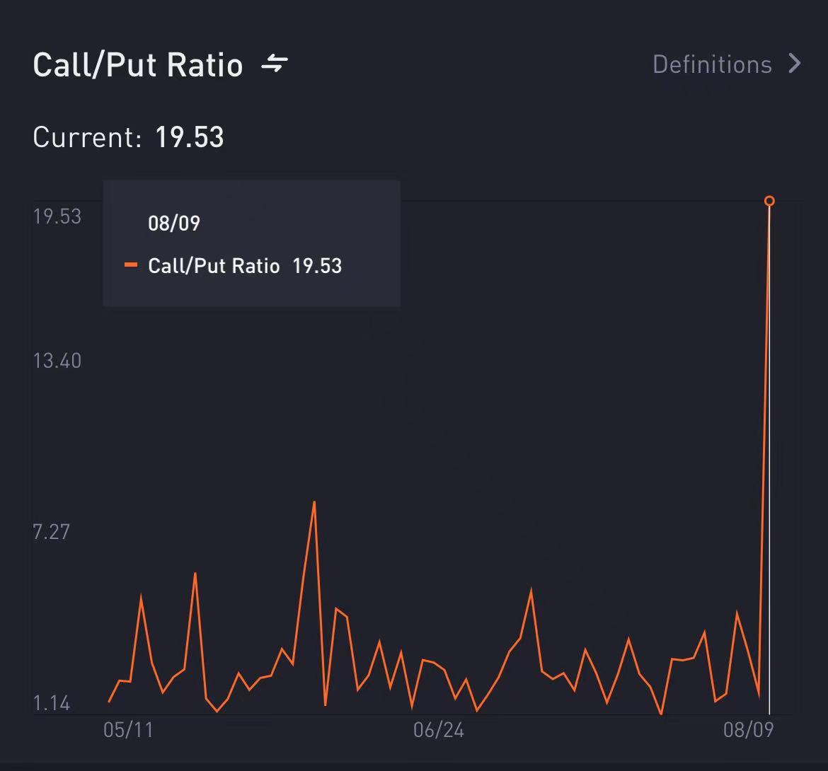Click the 1.14 y-axis label
This screenshot has width=828, height=771.
tap(51, 703)
